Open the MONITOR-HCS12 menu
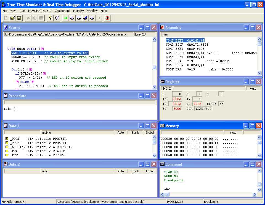This screenshot has width=265, height=205. click(x=40, y=11)
